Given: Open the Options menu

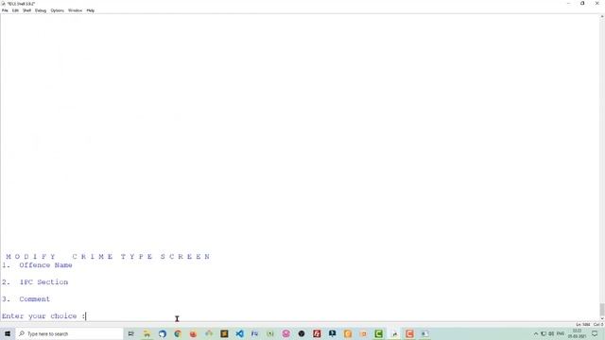Looking at the screenshot, I should pyautogui.click(x=57, y=10).
